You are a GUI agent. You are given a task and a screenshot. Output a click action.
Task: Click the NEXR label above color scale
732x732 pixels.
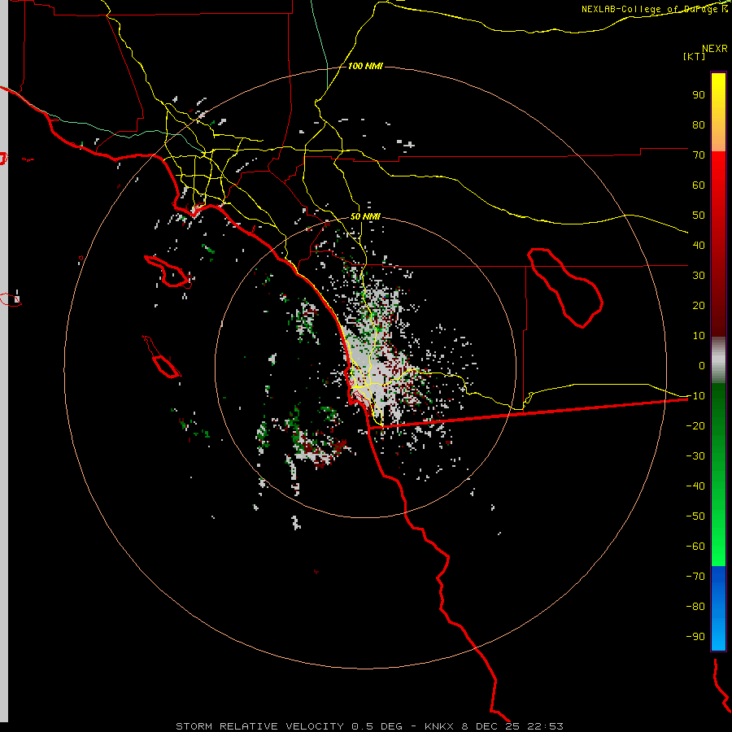click(x=715, y=49)
